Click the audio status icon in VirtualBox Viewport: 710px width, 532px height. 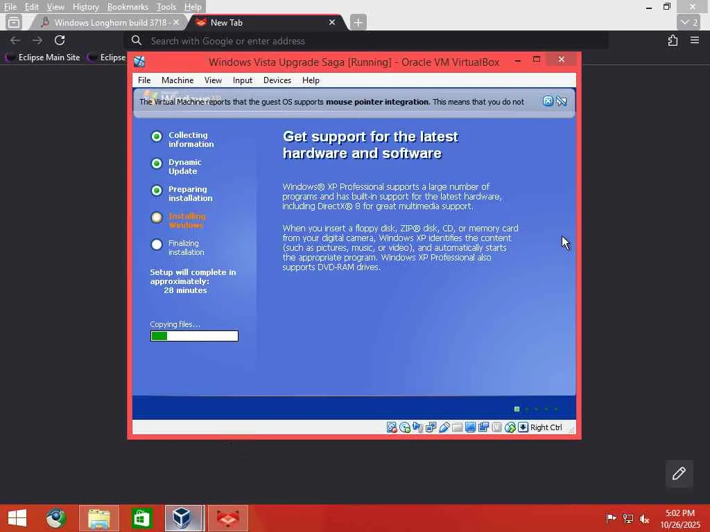point(418,427)
